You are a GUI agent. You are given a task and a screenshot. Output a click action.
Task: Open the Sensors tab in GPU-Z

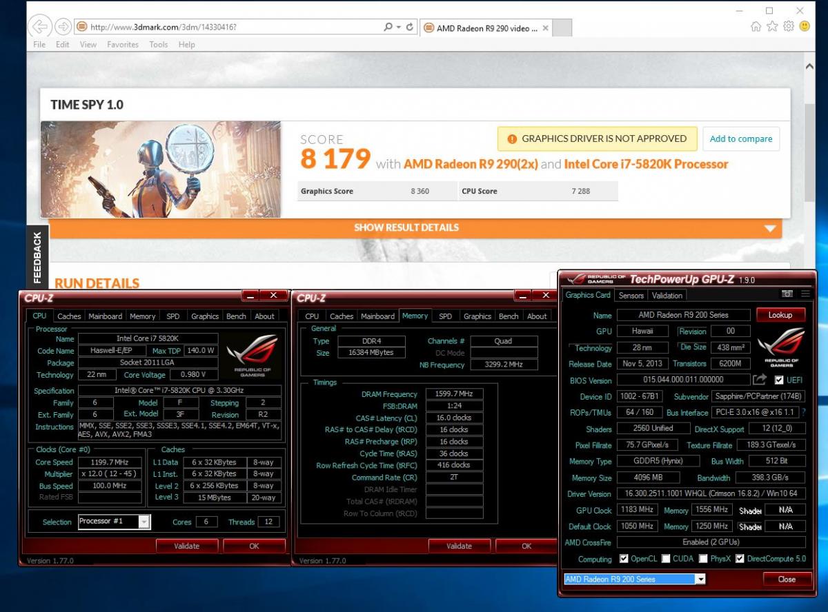631,296
